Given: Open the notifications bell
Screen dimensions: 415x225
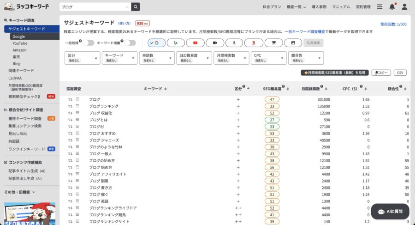Looking at the screenshot, I should tap(392, 6).
